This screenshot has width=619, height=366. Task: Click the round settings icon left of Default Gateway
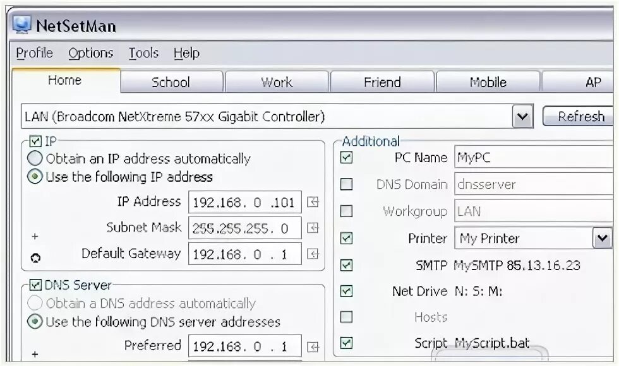pos(35,258)
